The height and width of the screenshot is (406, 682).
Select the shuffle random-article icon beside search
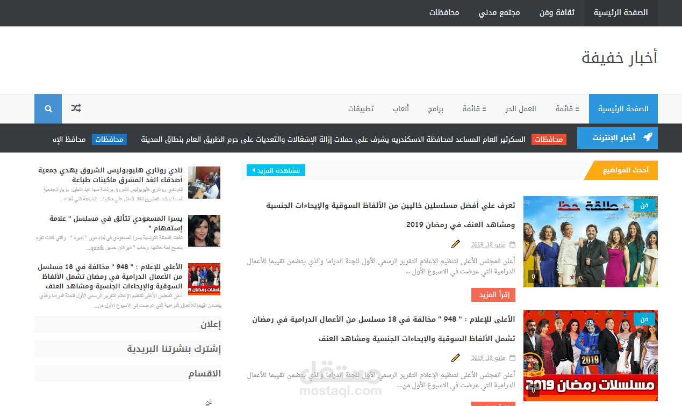pos(75,108)
